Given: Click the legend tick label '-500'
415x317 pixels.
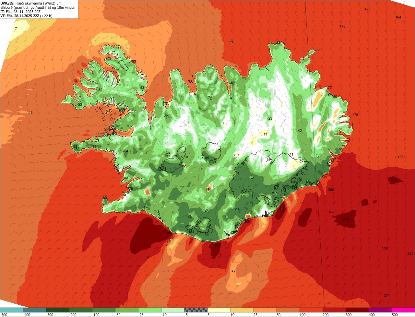Looking at the screenshot, I should 4,315.
